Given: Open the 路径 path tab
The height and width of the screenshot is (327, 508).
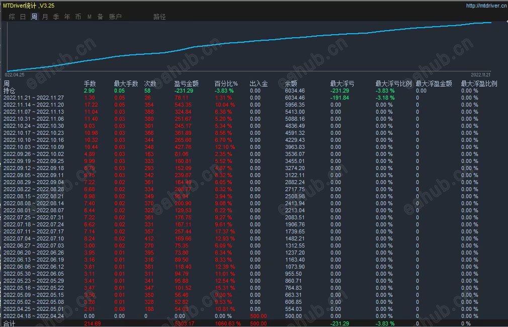Looking at the screenshot, I should point(159,17).
